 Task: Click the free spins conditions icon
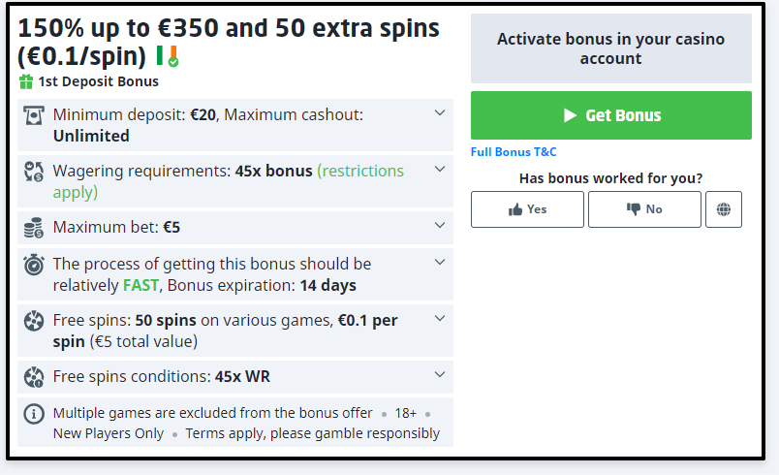point(34,376)
